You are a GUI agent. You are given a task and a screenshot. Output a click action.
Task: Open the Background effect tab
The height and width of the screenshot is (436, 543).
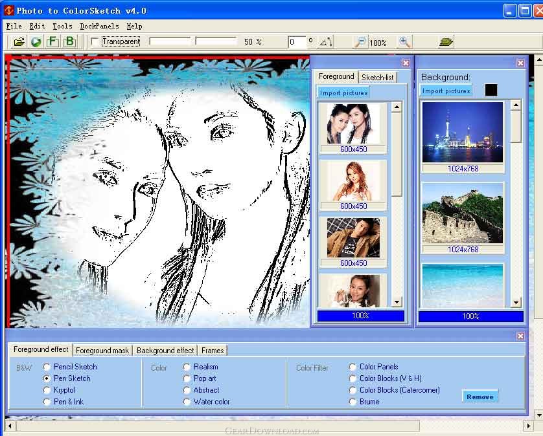pyautogui.click(x=165, y=351)
